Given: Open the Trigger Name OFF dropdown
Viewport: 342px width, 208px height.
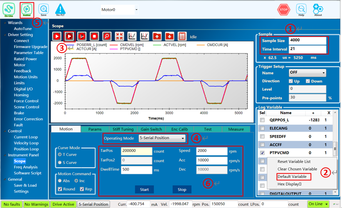Looking at the screenshot, I should point(307,73).
